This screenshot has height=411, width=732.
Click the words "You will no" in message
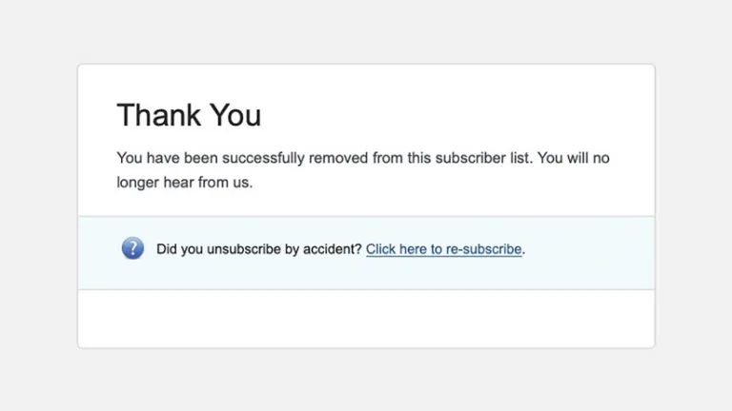pyautogui.click(x=574, y=158)
